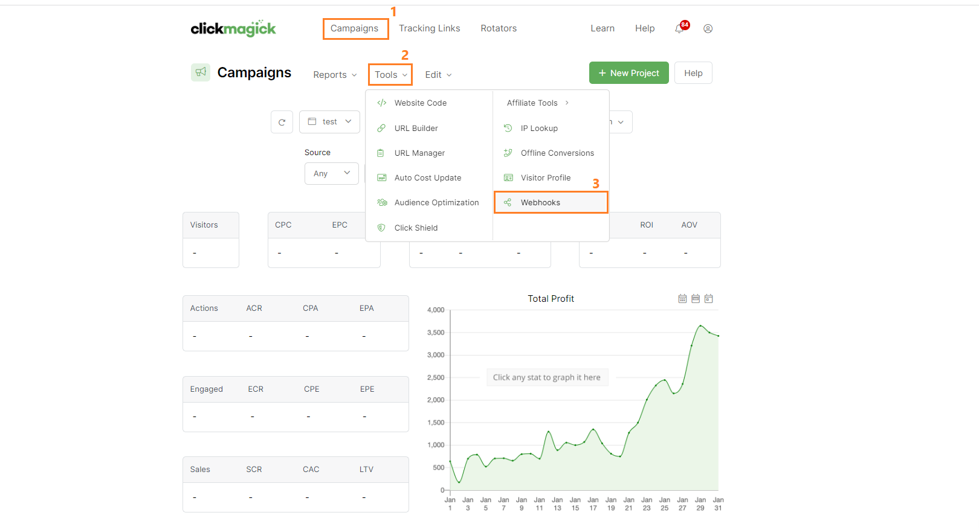Click the middle calendar icon above chart
The image size is (979, 530).
[x=696, y=299]
